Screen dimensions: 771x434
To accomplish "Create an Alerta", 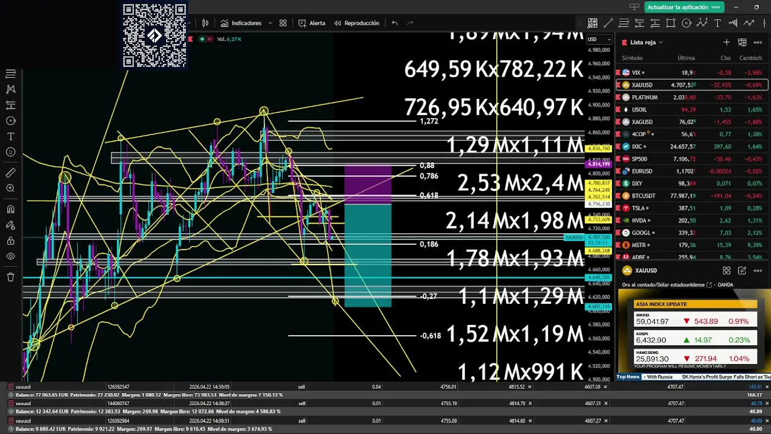I will tap(312, 23).
